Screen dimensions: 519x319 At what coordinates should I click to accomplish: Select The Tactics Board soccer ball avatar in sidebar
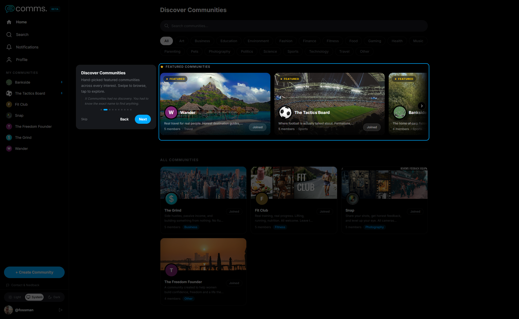click(9, 93)
